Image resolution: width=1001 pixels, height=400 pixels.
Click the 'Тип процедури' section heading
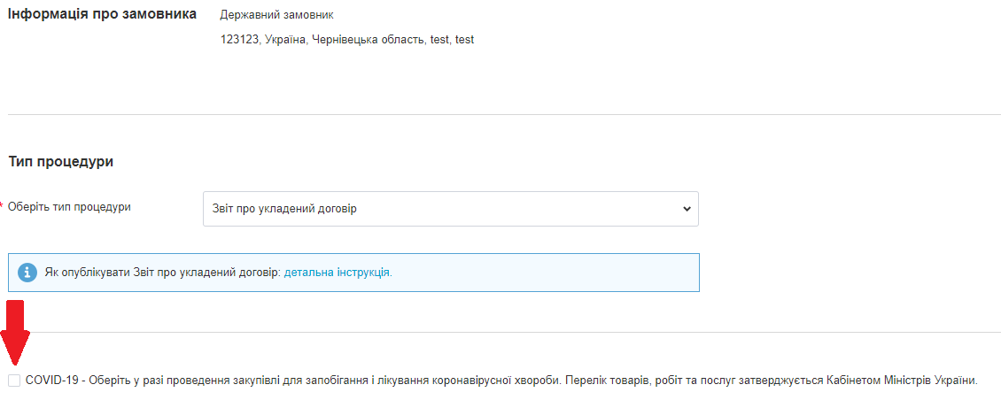[61, 161]
